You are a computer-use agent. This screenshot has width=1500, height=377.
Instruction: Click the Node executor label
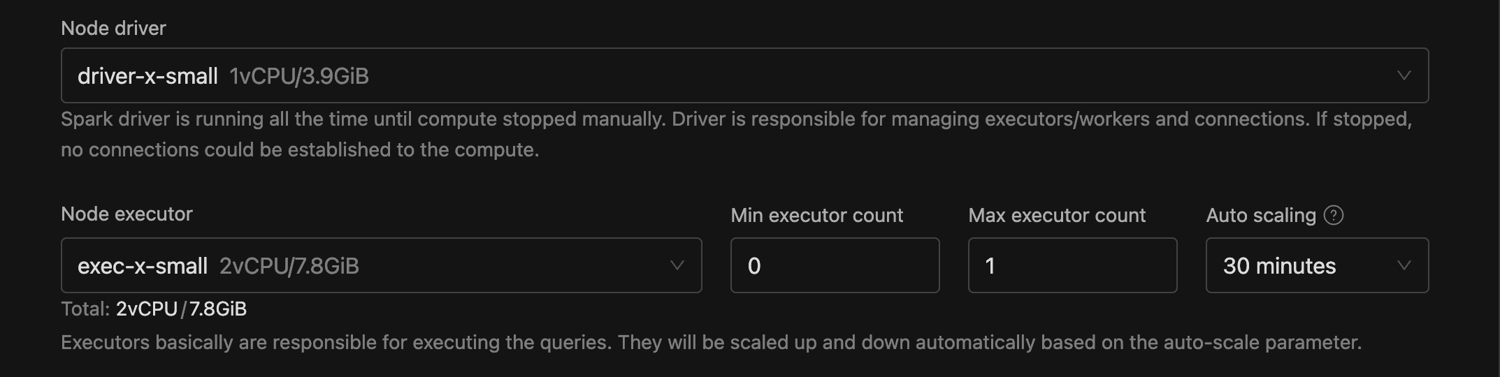coord(127,214)
